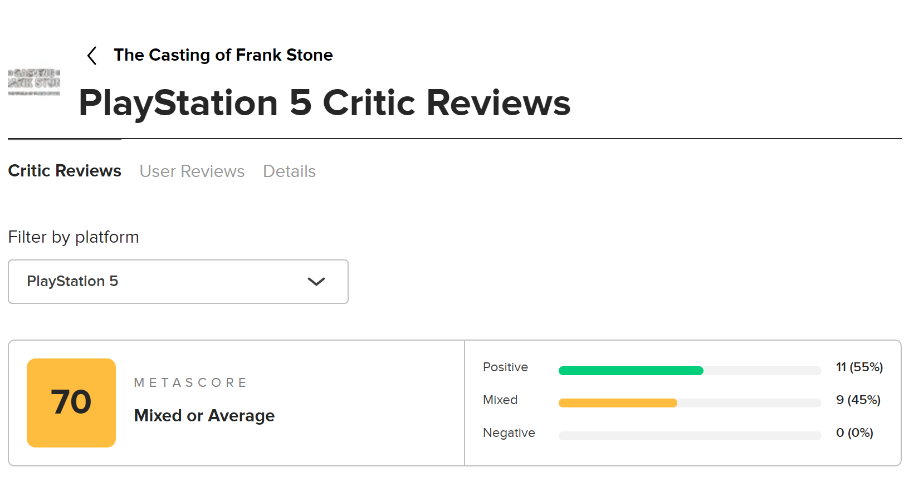904x477 pixels.
Task: Click the 0 (0%) negative count
Action: pyautogui.click(x=854, y=433)
